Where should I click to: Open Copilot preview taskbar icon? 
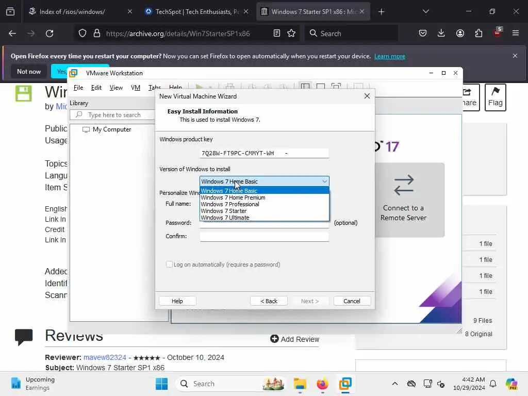tap(511, 384)
